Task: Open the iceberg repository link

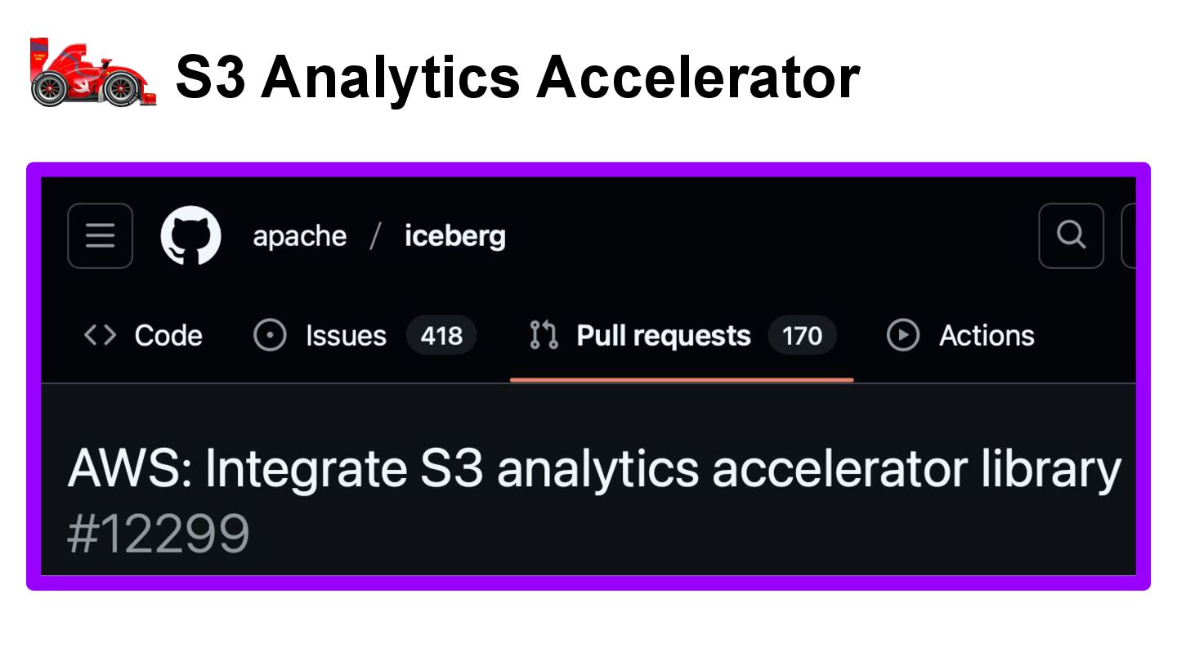Action: click(455, 237)
